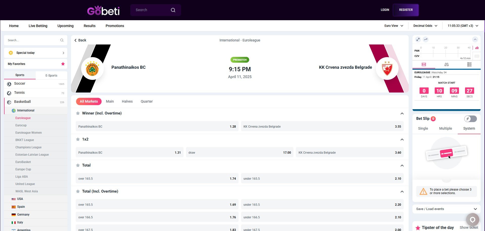Open the Euro View dropdown
Screen dimensions: 485x231
pos(394,26)
